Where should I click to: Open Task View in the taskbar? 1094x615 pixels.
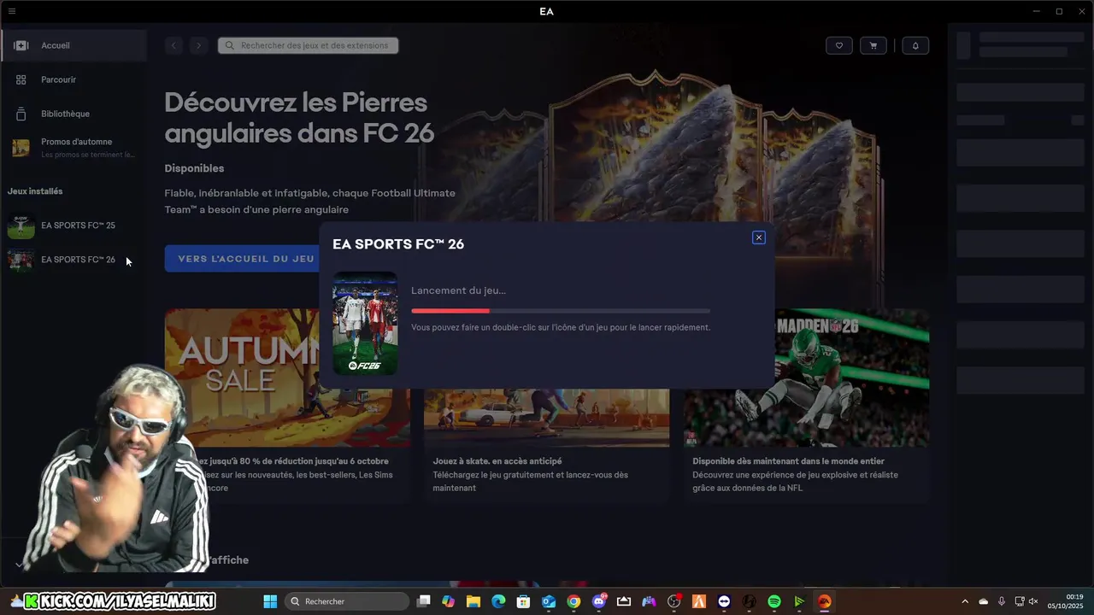[424, 601]
